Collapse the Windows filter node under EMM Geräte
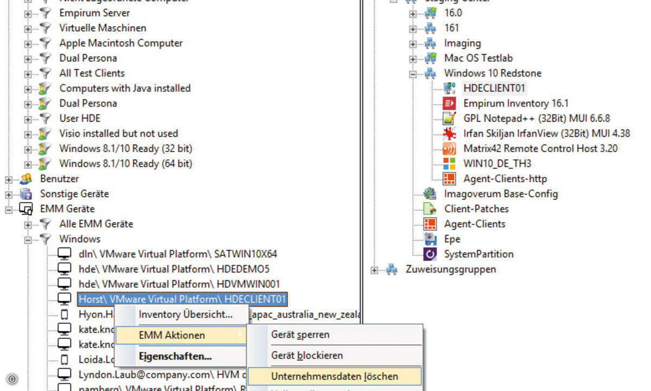The image size is (651, 391). 29,239
